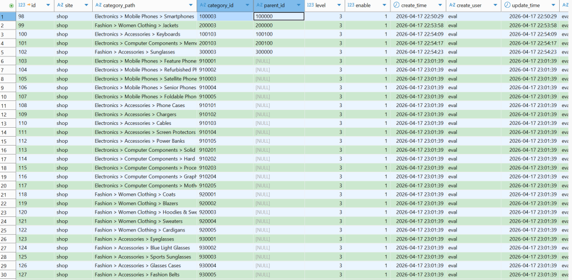Click the text type icon beside the site header
This screenshot has width=572, height=280.
(60, 6)
